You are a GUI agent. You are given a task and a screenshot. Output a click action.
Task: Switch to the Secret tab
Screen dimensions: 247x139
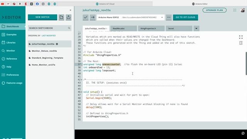coord(179,29)
